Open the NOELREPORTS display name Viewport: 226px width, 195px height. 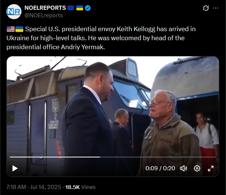click(x=45, y=8)
